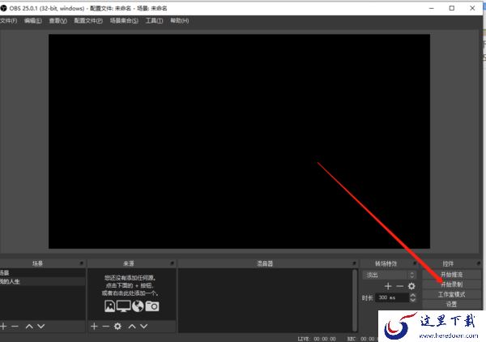Move the source down with the arrow icon
This screenshot has width=486, height=342.
143,326
